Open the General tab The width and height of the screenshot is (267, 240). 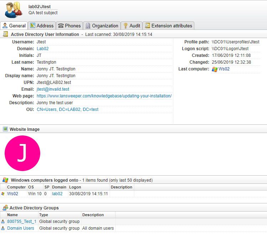pos(14,26)
